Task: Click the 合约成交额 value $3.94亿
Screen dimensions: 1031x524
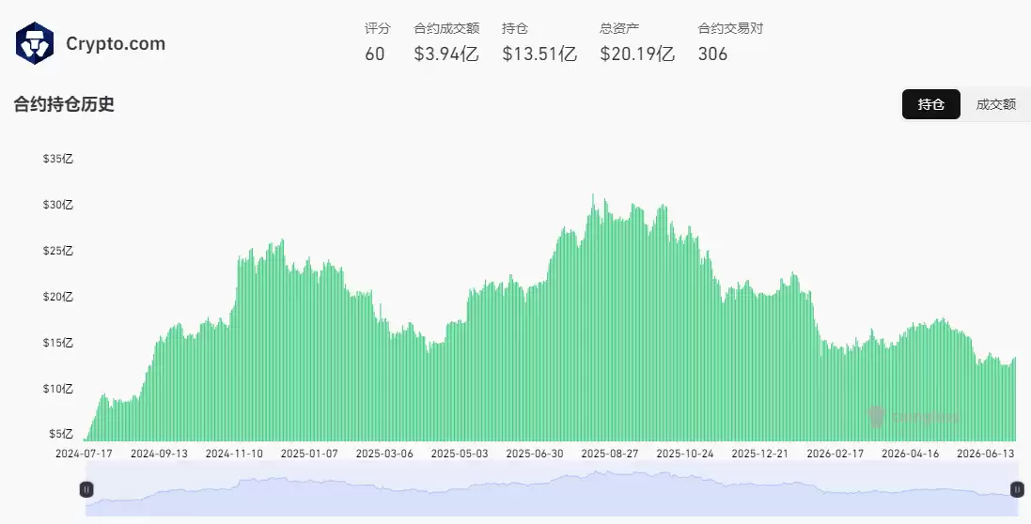Action: coord(446,54)
